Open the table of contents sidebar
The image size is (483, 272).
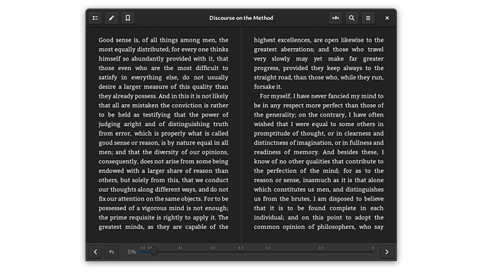pyautogui.click(x=95, y=18)
